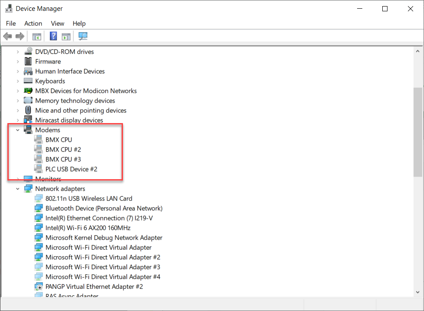Click the Keyboards icon
Viewport: 424px width, 311px height.
28,80
